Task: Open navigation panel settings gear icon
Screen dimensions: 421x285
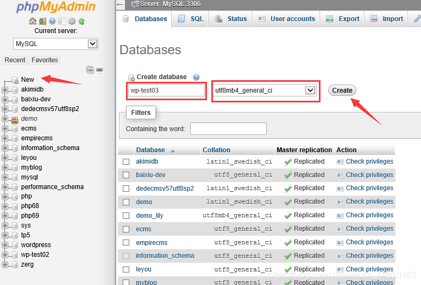Action: coord(72,21)
